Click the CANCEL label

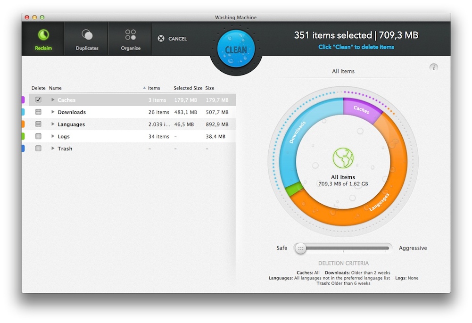(x=178, y=39)
